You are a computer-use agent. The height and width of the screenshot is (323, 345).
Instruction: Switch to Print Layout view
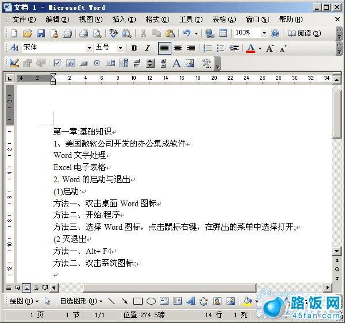27,287
